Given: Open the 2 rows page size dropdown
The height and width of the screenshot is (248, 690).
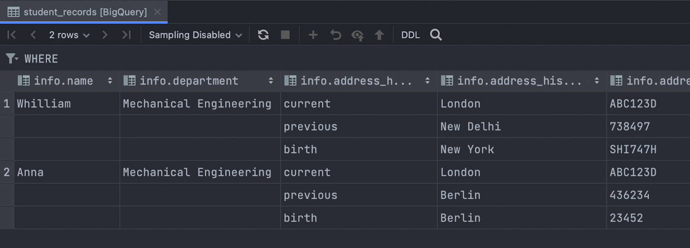Looking at the screenshot, I should coord(69,35).
